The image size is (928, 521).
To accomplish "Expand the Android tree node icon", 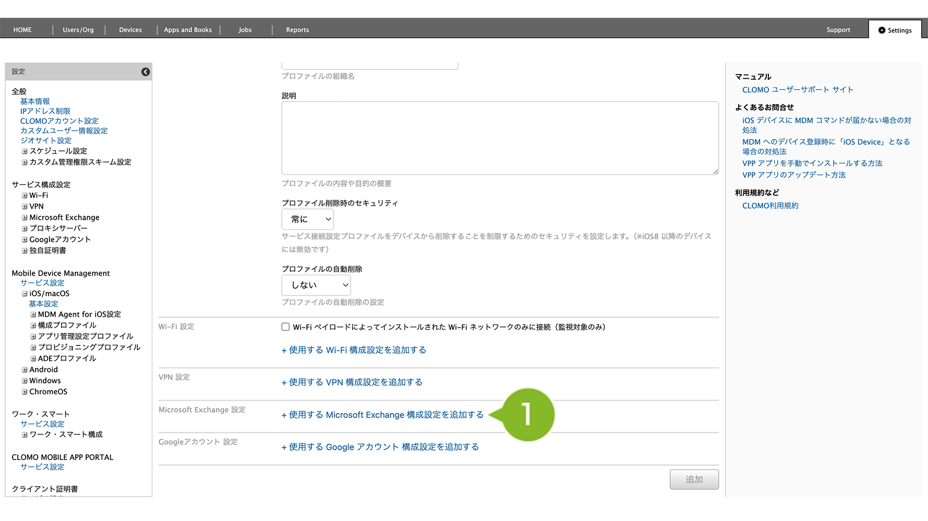I will click(25, 370).
